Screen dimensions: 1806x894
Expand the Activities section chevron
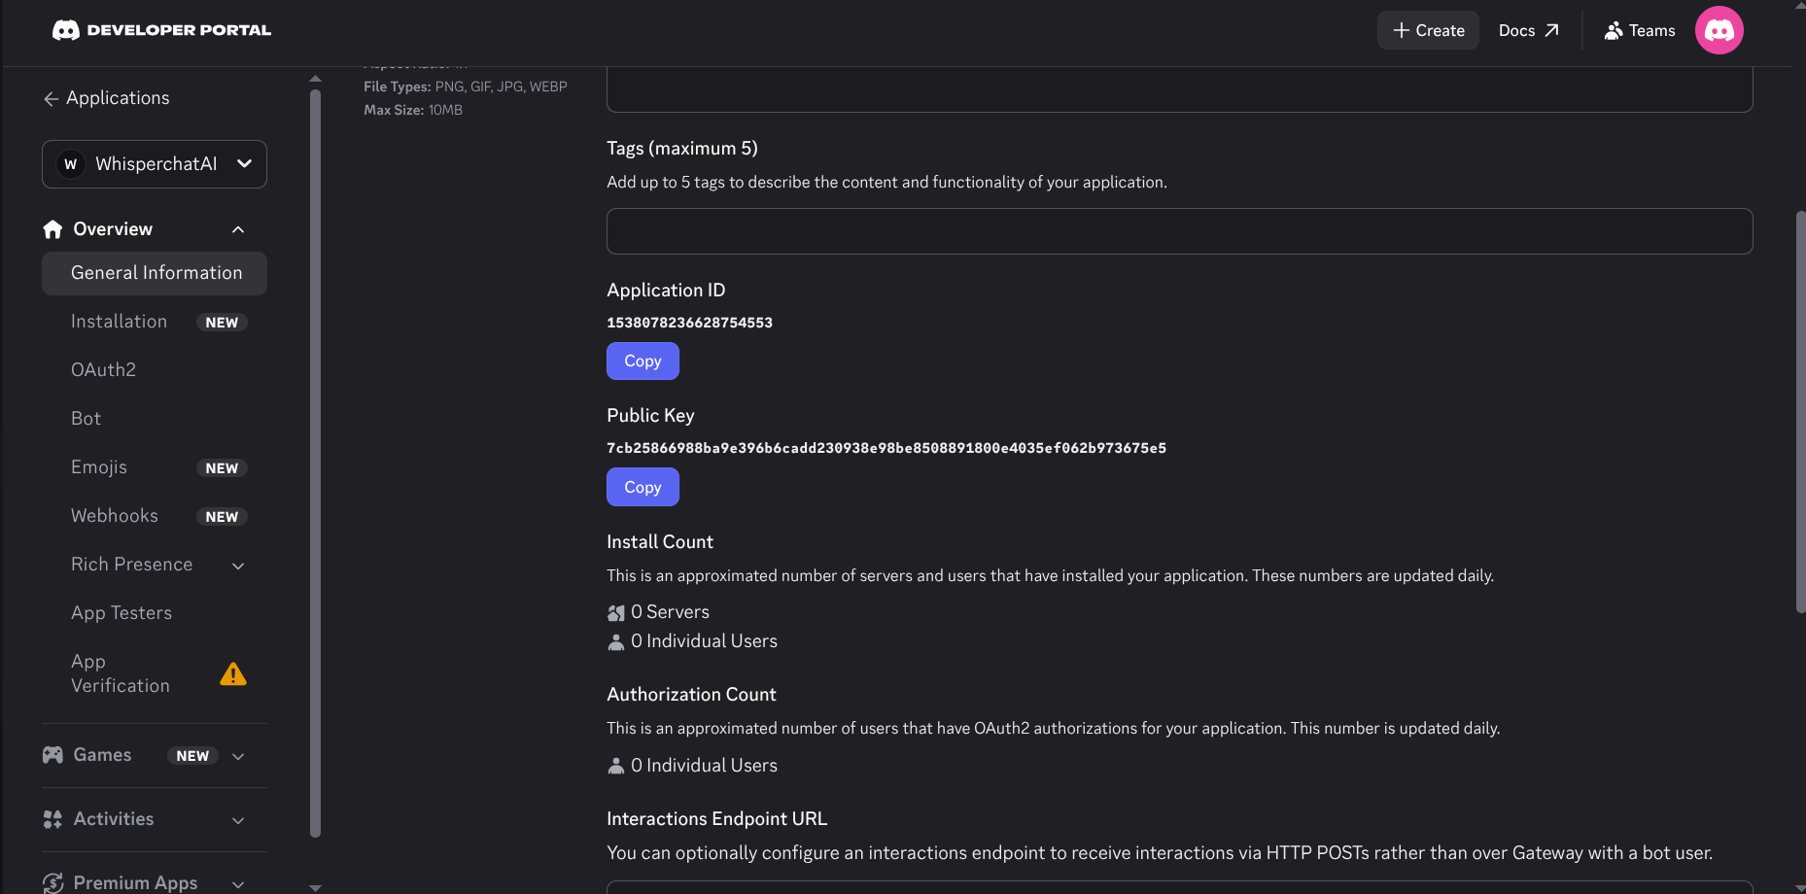point(238,820)
